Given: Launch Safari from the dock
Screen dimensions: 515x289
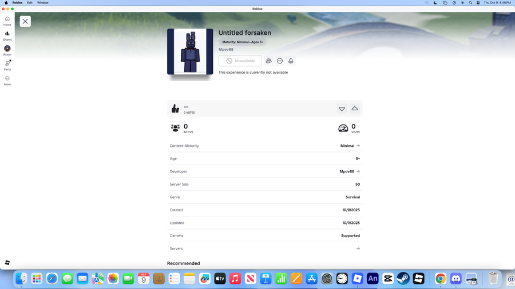Looking at the screenshot, I should [x=52, y=279].
